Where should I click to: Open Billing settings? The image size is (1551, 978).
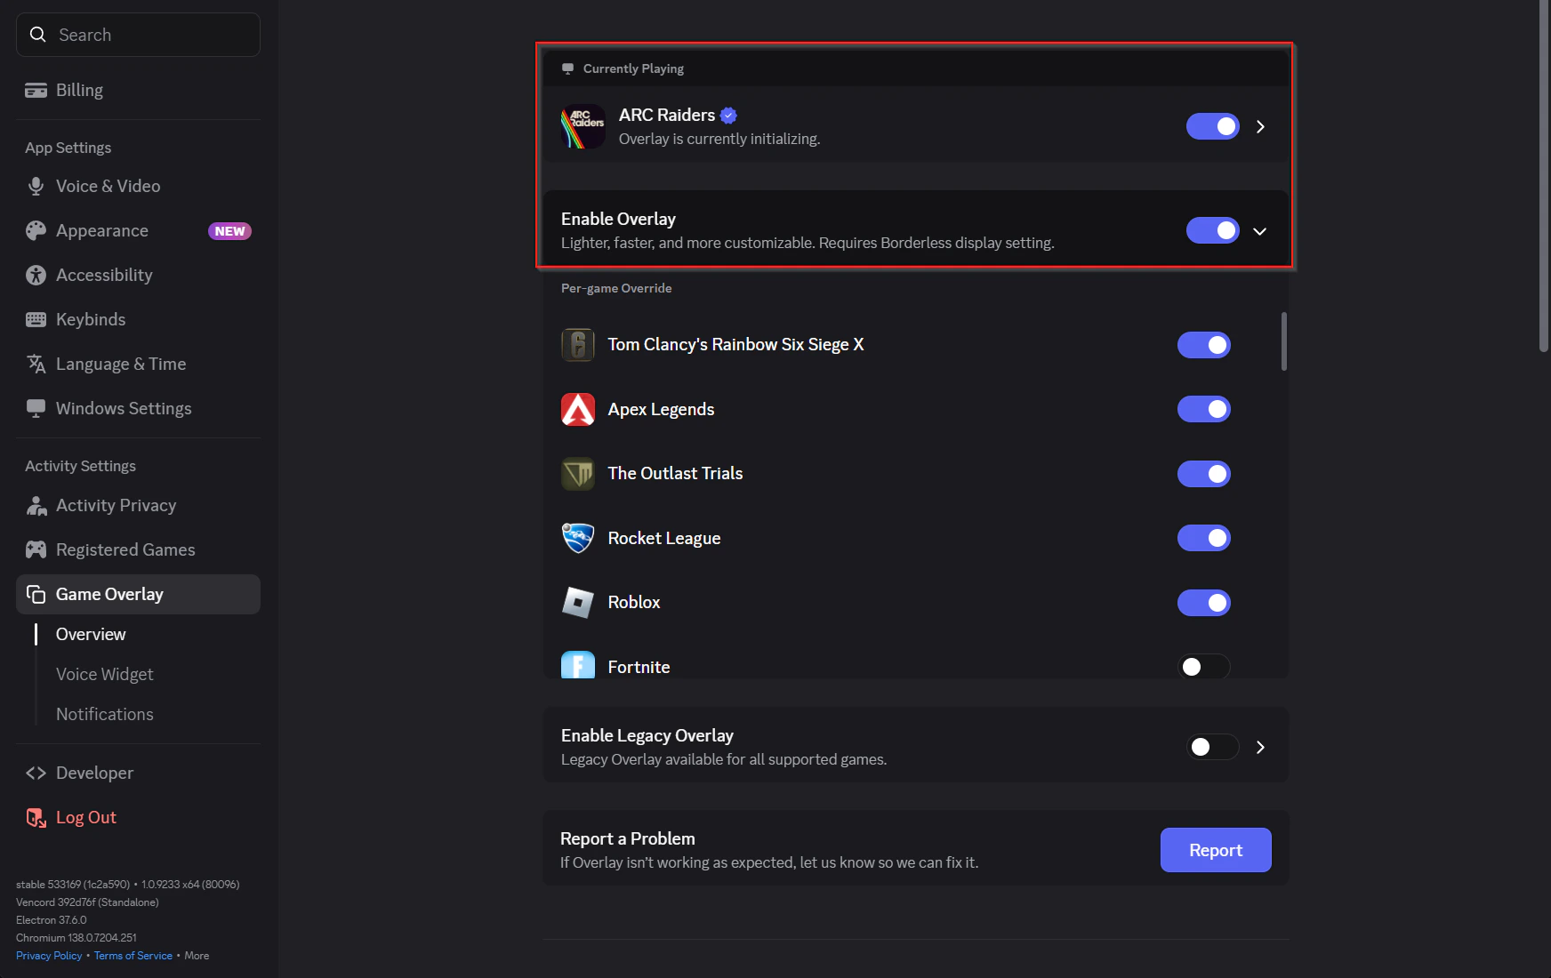[x=138, y=90]
